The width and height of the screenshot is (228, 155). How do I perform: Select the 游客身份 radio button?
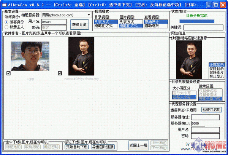click(x=7, y=22)
